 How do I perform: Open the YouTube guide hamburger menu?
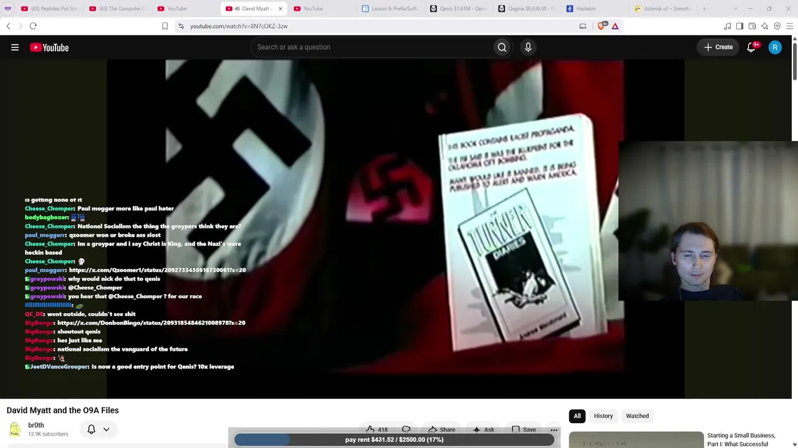click(x=15, y=47)
